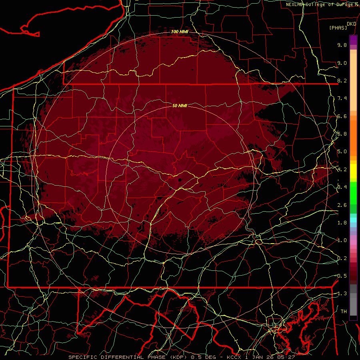
Task: Click the 2.6 legend value
Action: [342, 205]
